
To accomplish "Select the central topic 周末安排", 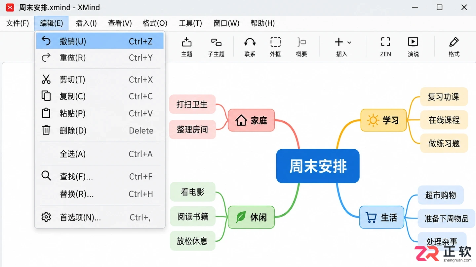I will [x=318, y=166].
